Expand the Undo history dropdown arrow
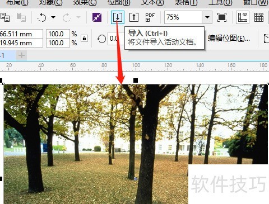The height and width of the screenshot is (204, 269). click(x=53, y=17)
